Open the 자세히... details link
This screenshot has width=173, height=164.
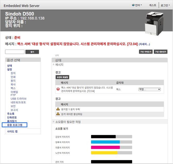click(144, 44)
